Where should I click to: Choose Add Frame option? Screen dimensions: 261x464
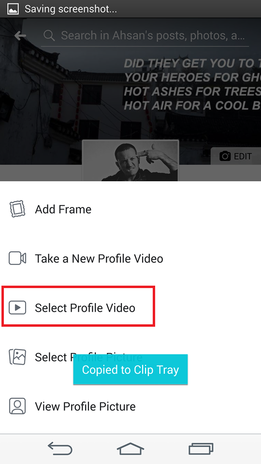130,209
